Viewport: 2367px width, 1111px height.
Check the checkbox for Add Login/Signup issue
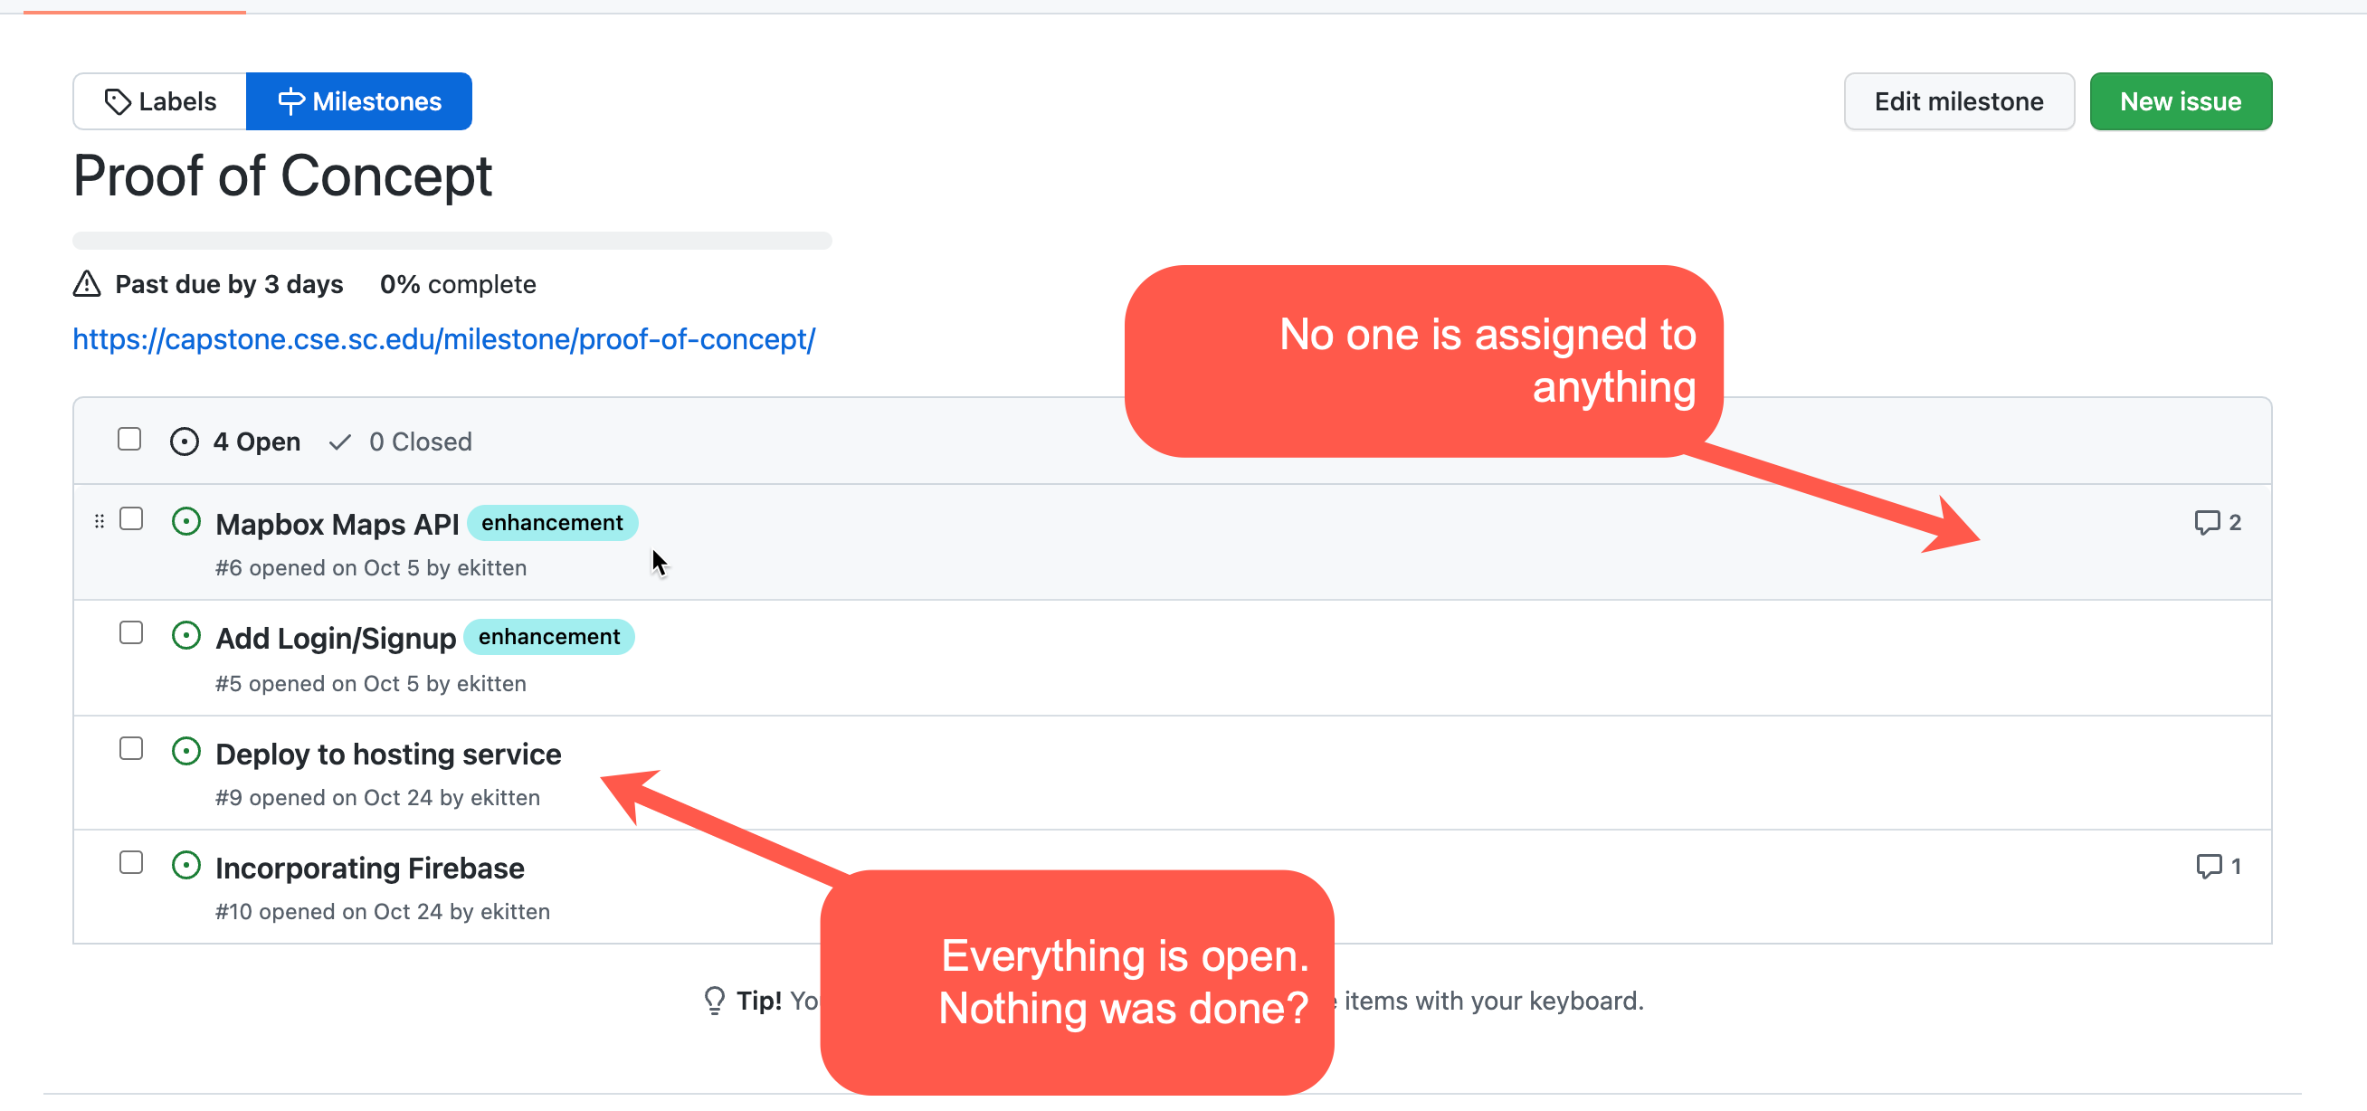point(131,633)
